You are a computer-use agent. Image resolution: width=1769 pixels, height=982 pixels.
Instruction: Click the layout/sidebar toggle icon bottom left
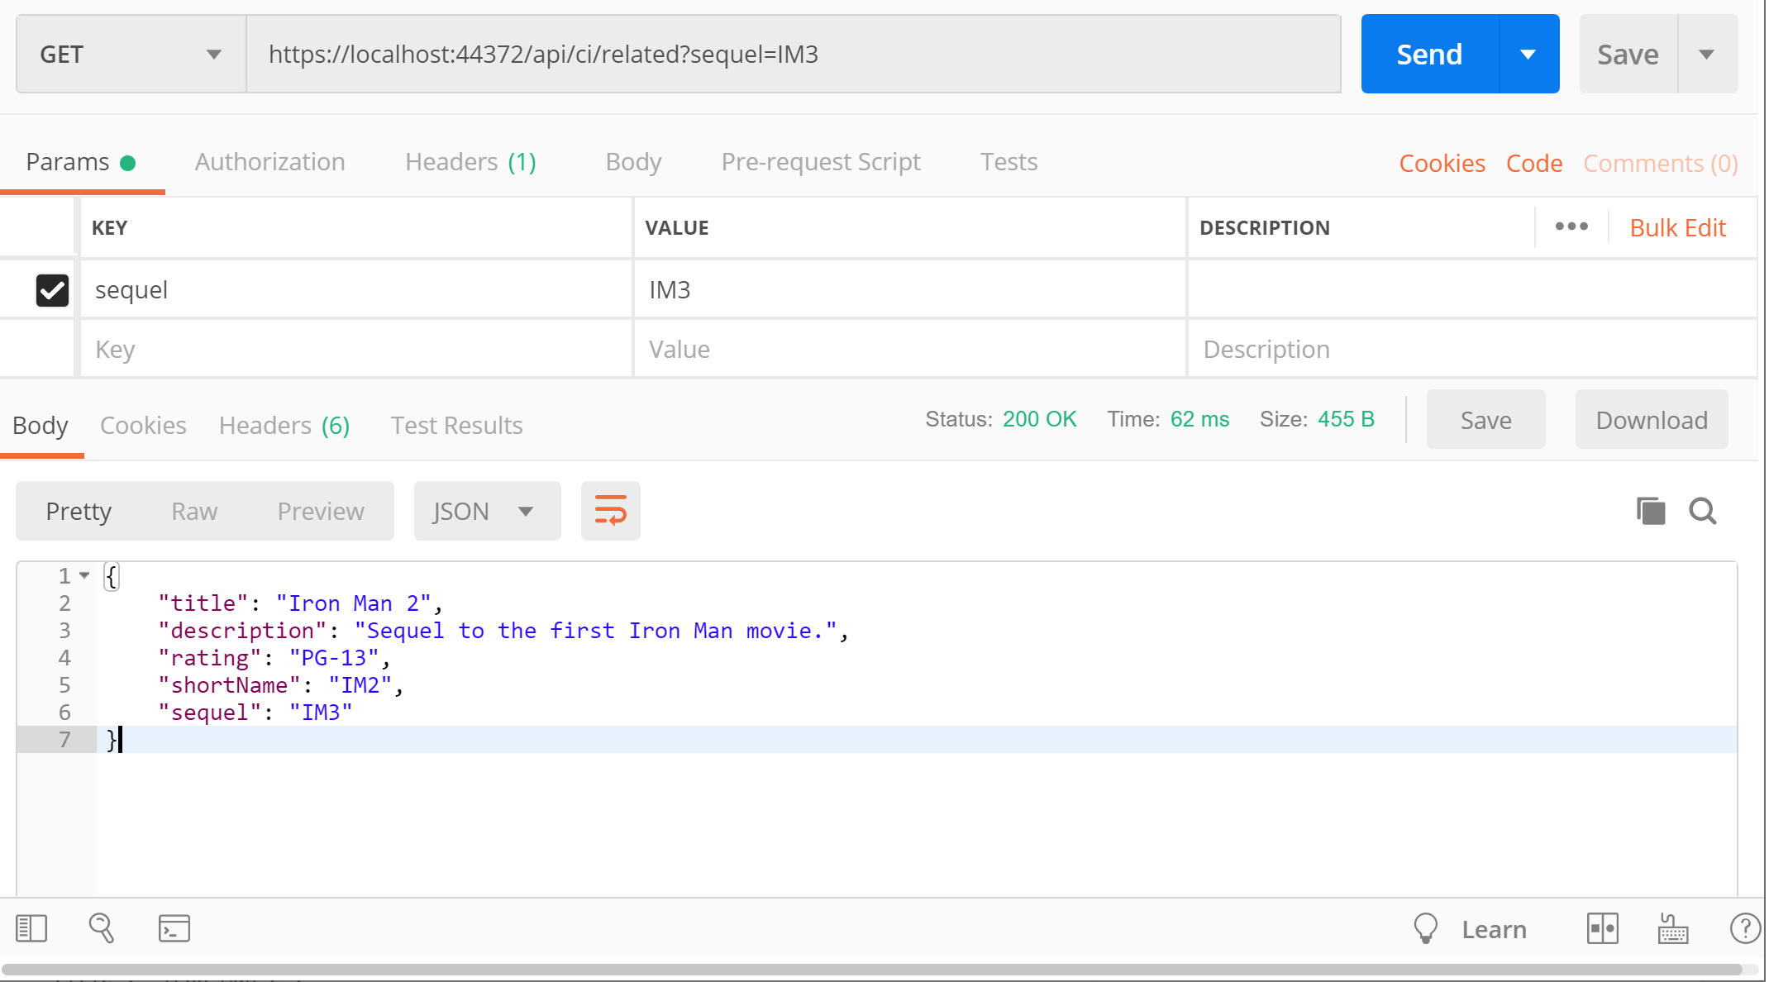tap(31, 929)
